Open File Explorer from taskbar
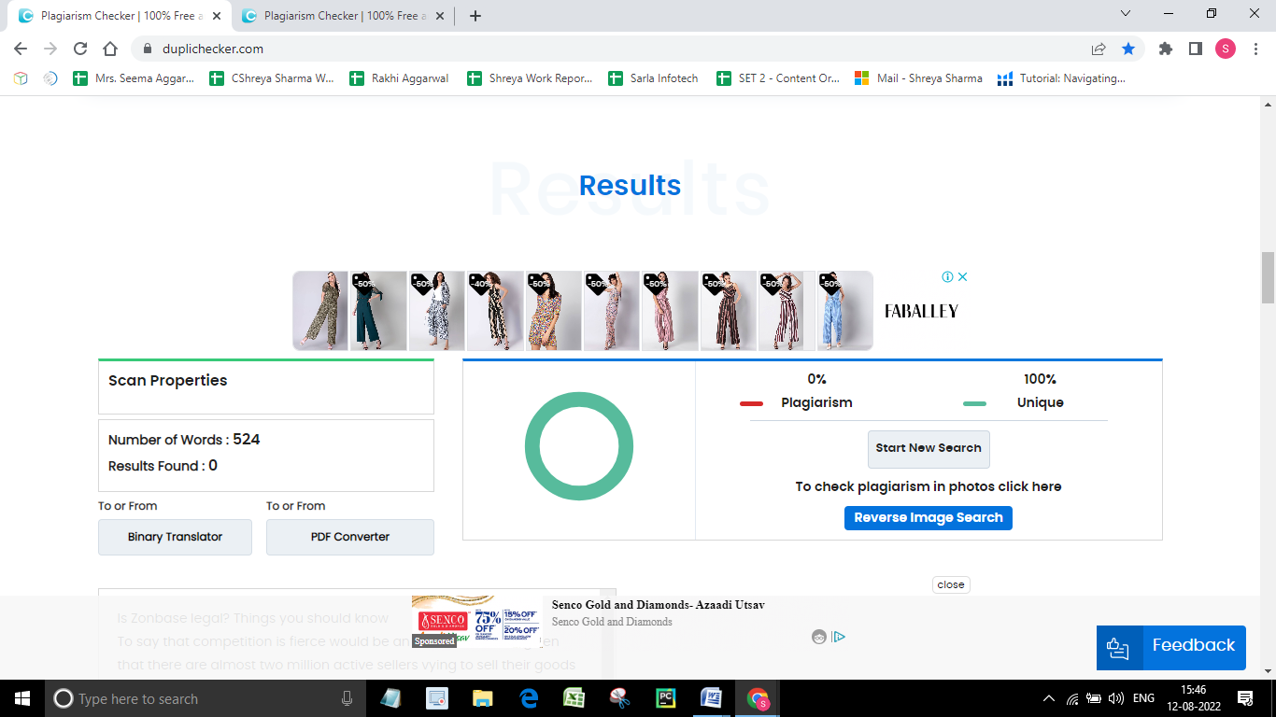The width and height of the screenshot is (1276, 717). [x=482, y=698]
